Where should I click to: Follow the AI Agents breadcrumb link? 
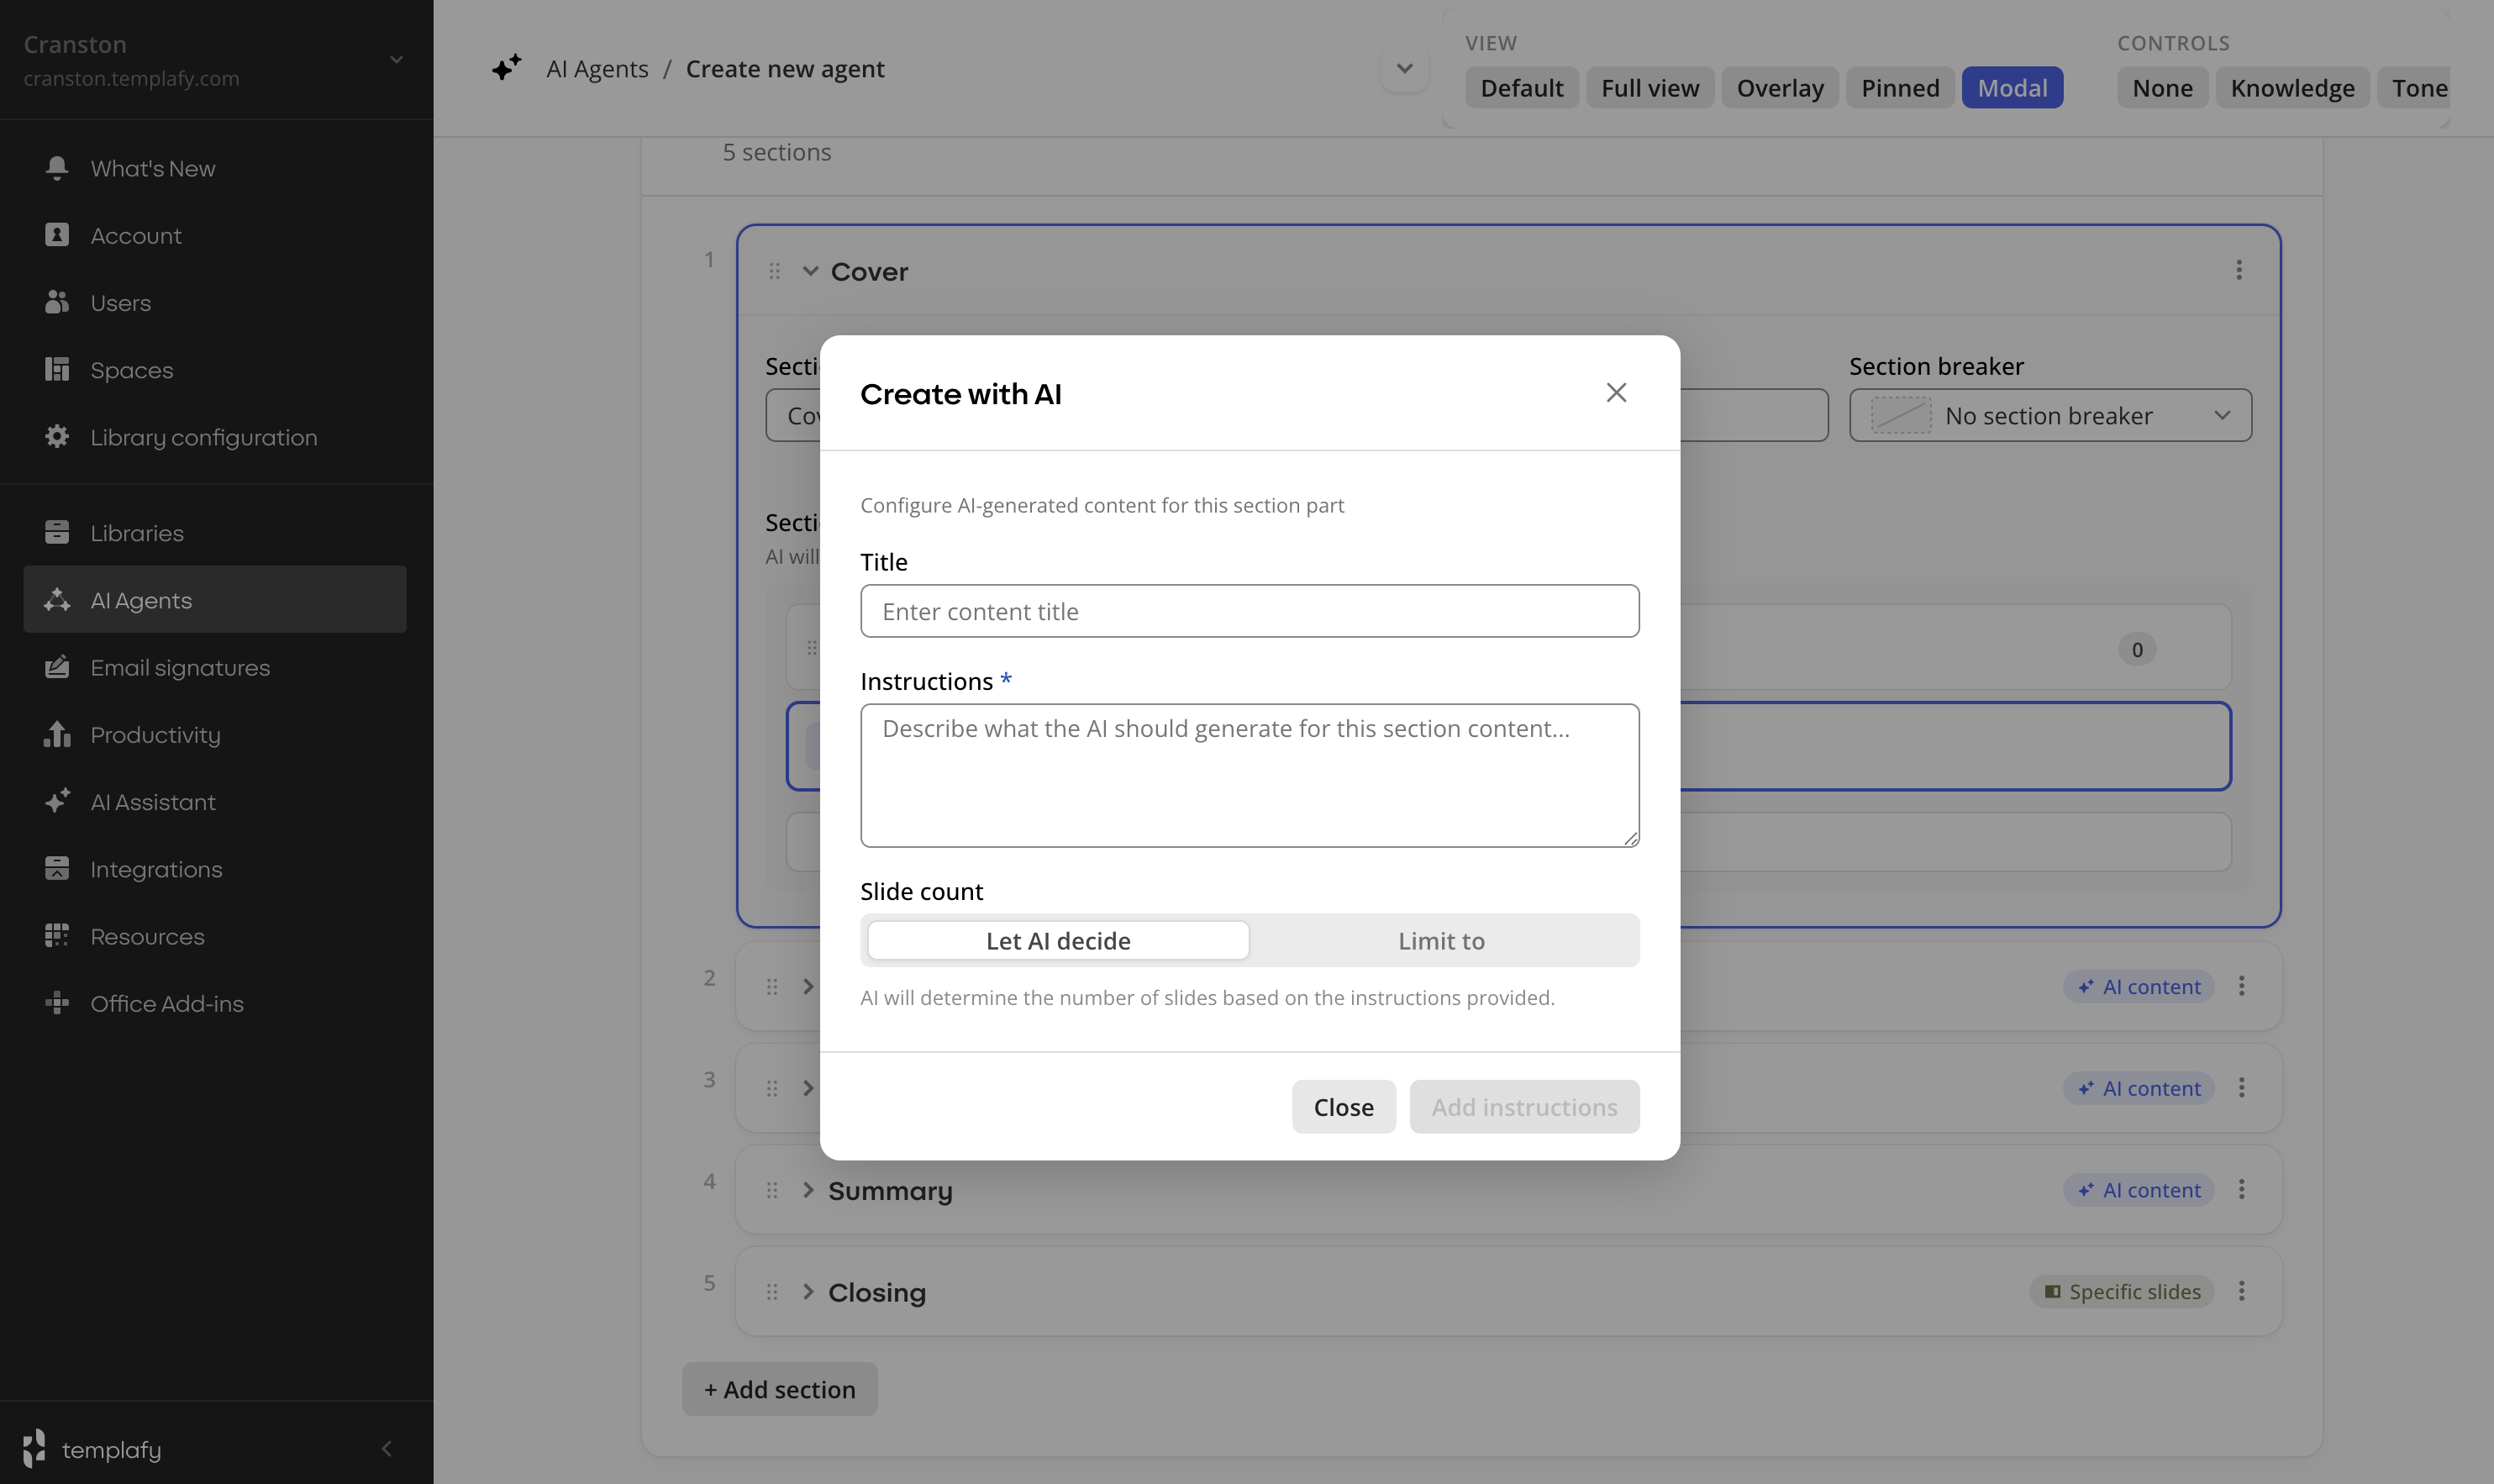tap(597, 68)
